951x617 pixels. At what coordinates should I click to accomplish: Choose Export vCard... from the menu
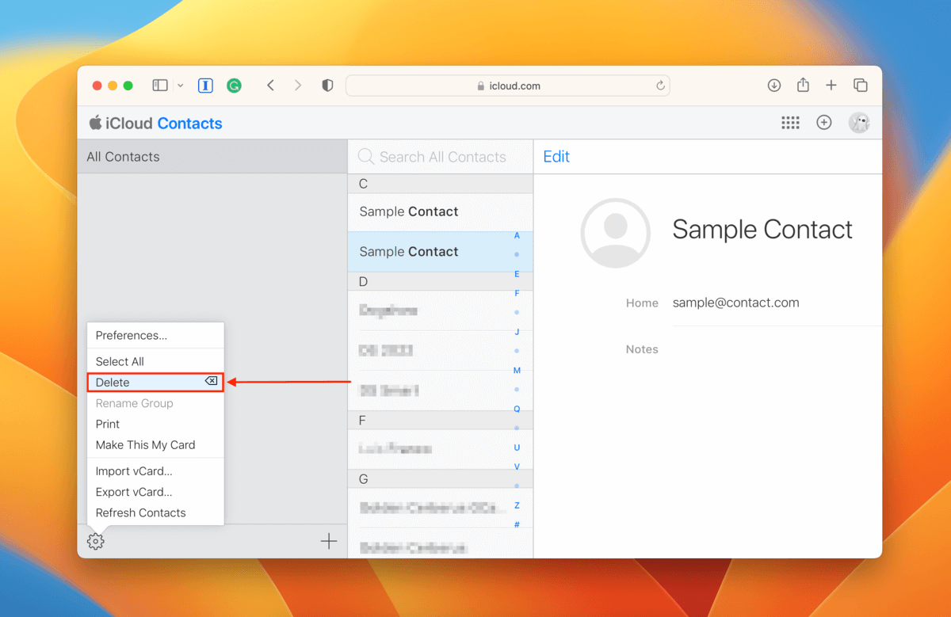[155, 492]
